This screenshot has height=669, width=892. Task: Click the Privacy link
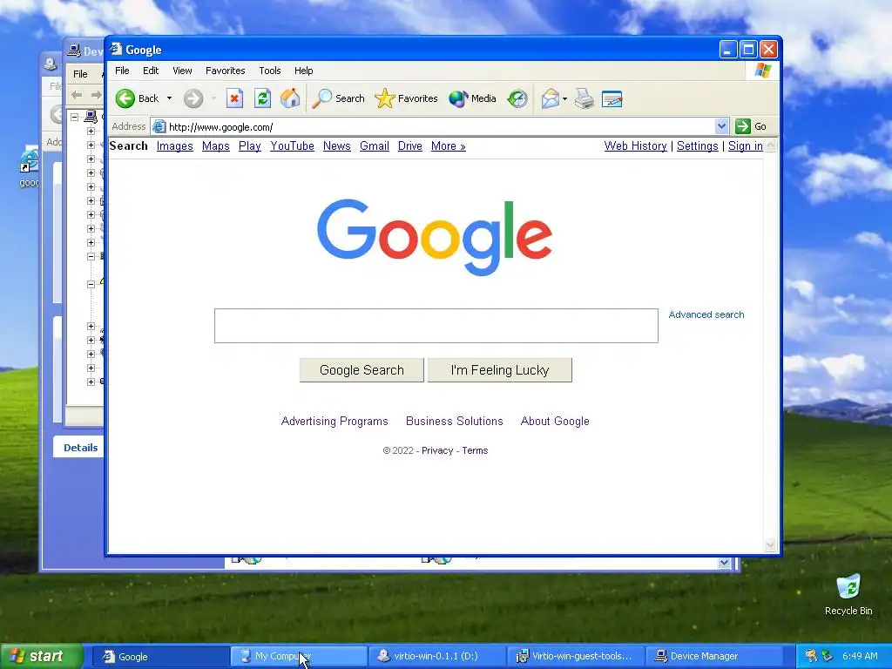(437, 450)
